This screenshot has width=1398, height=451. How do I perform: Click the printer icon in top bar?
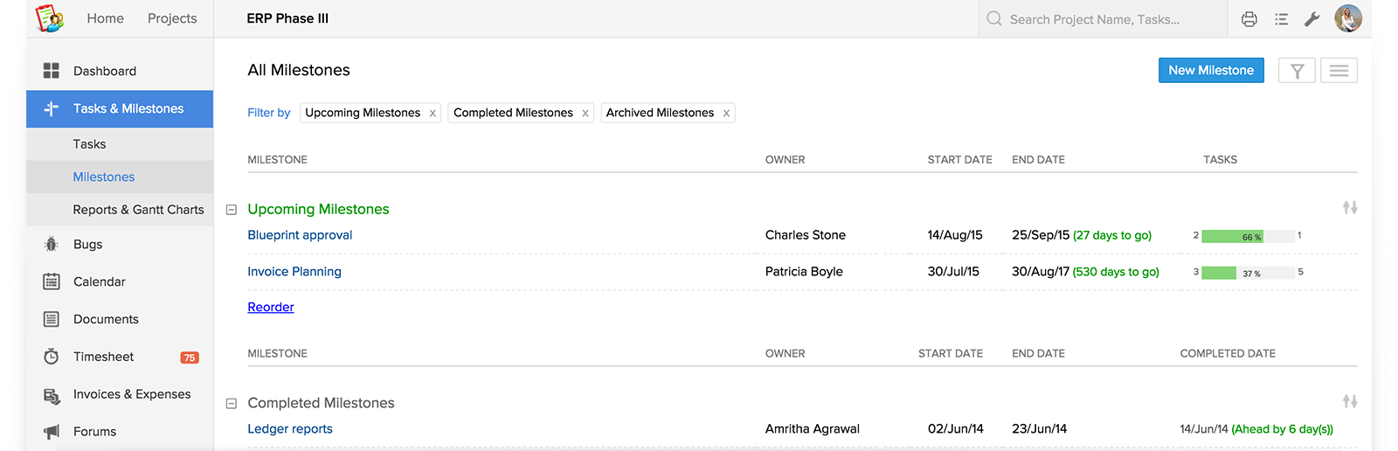click(1249, 19)
